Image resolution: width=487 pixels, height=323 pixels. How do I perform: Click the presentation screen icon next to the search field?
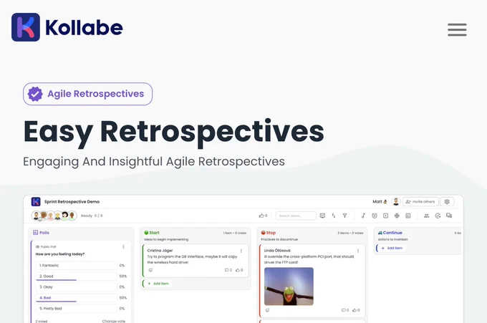[x=322, y=216]
